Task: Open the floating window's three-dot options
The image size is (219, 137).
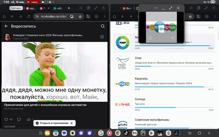Action: click(156, 7)
